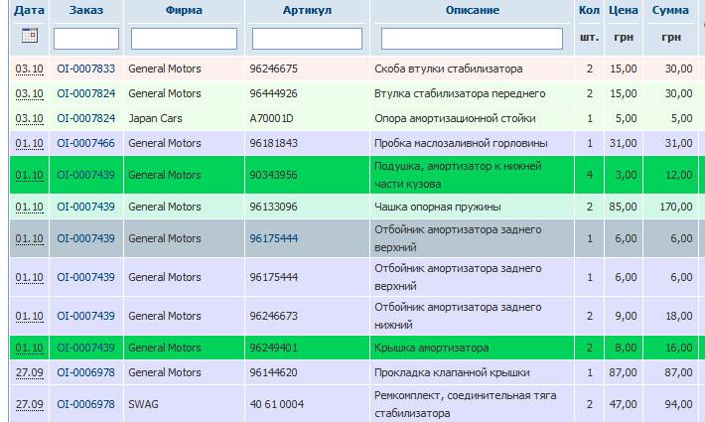This screenshot has height=422, width=705.
Task: Open order OI-0007439 in article 96133096 row
Action: click(85, 207)
